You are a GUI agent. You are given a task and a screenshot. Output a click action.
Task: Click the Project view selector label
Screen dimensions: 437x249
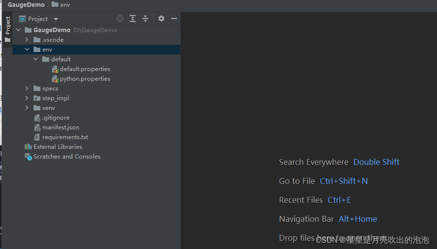click(x=38, y=19)
